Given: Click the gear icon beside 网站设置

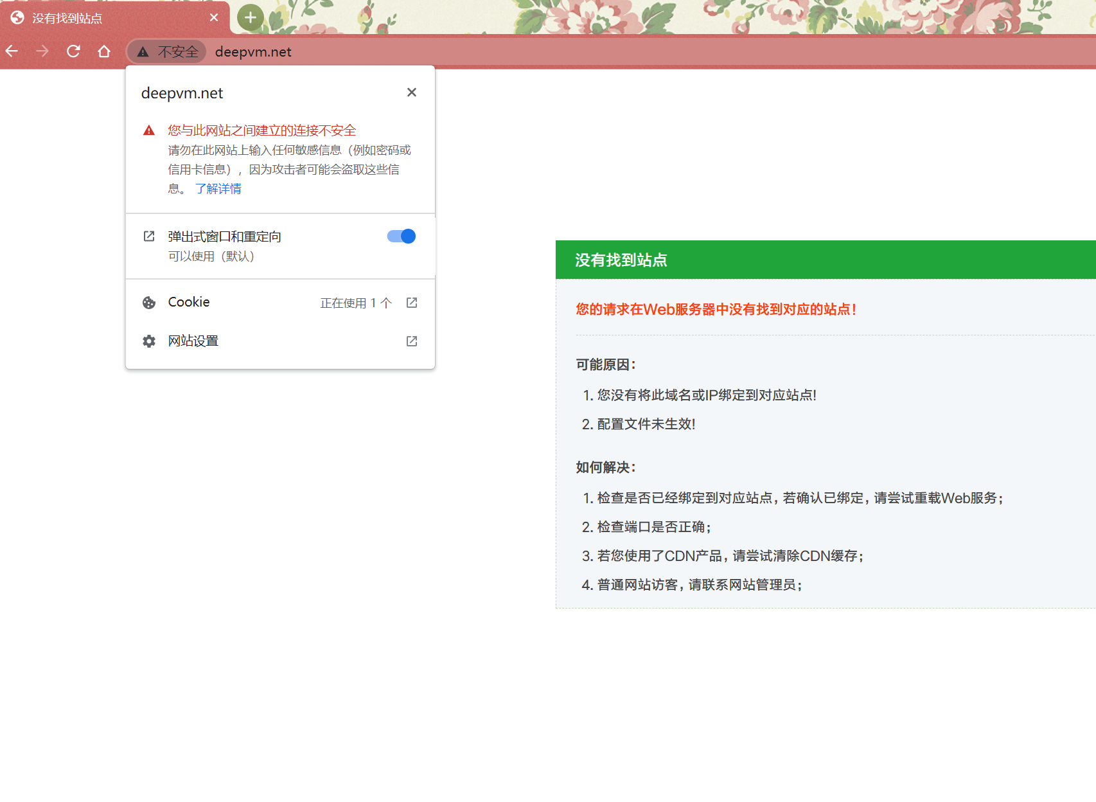Looking at the screenshot, I should coord(149,341).
